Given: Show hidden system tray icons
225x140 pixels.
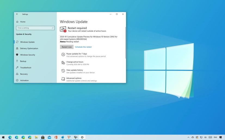Looking at the screenshot, I should (189, 137).
